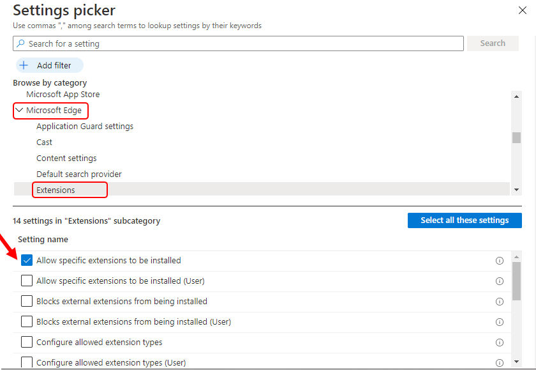
Task: Uncheck Allow specific extensions to be installed
Action: tap(27, 260)
